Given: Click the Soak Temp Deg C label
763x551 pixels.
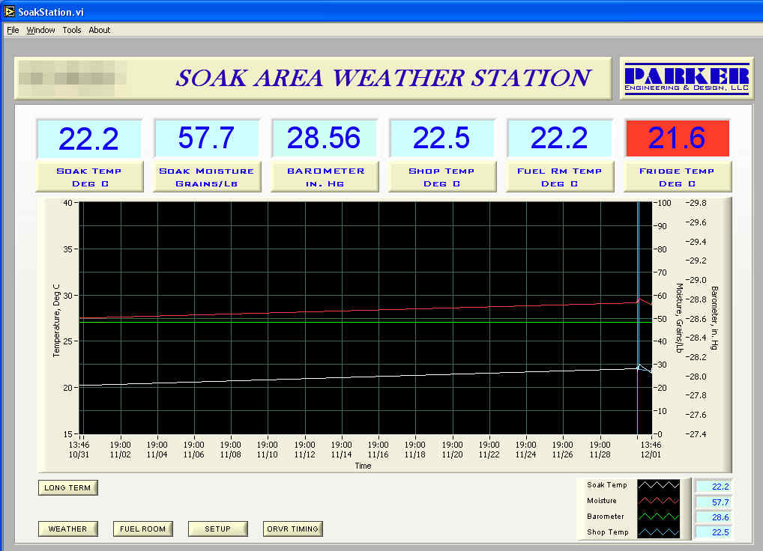Looking at the screenshot, I should pos(89,177).
